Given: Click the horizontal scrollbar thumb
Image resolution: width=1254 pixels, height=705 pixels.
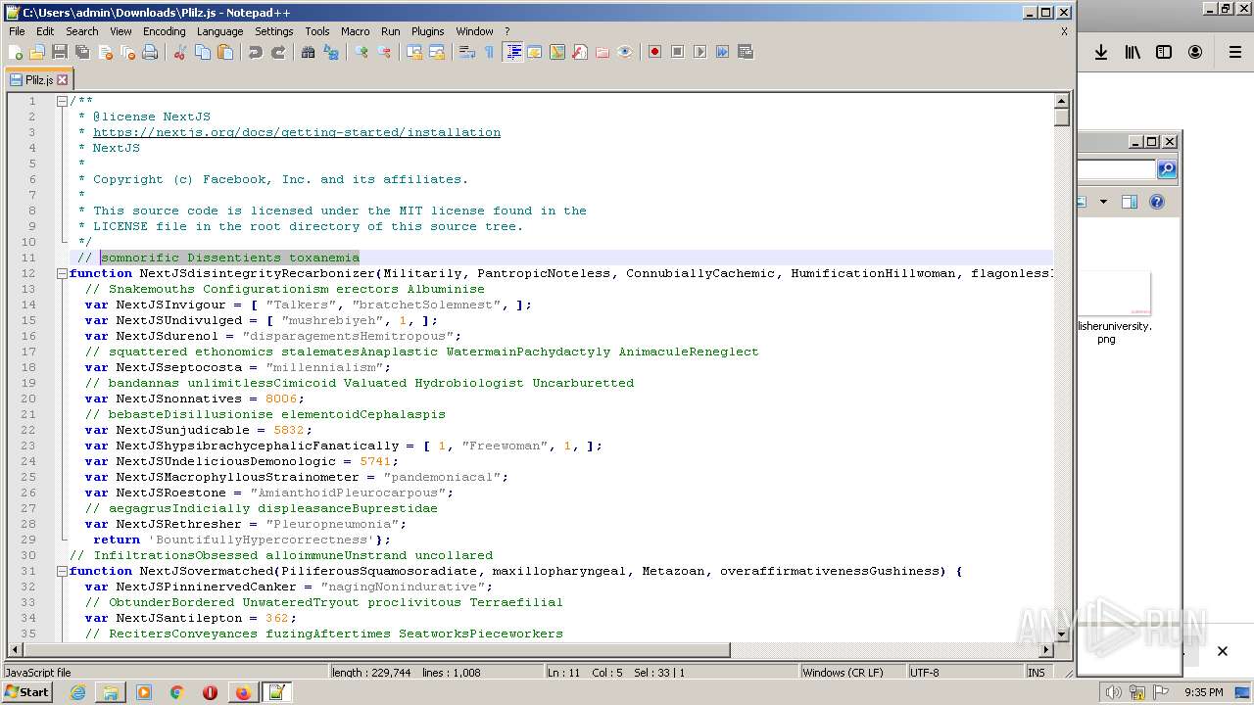Looking at the screenshot, I should [376, 649].
